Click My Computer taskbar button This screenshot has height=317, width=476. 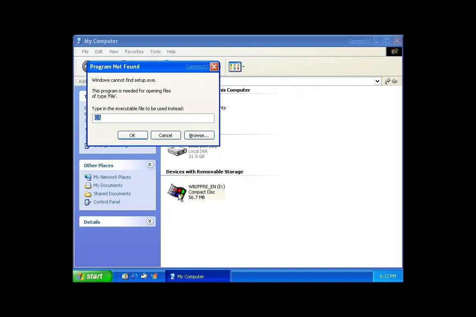click(x=198, y=277)
